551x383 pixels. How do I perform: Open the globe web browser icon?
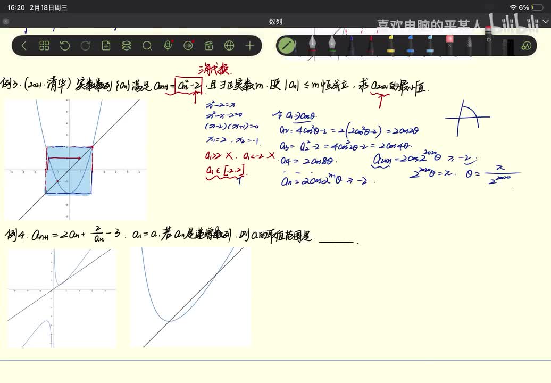click(x=229, y=46)
